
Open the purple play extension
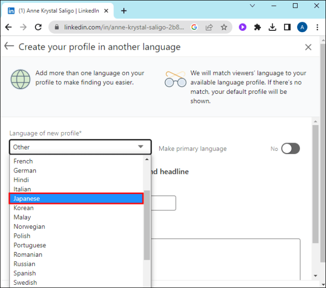242,27
